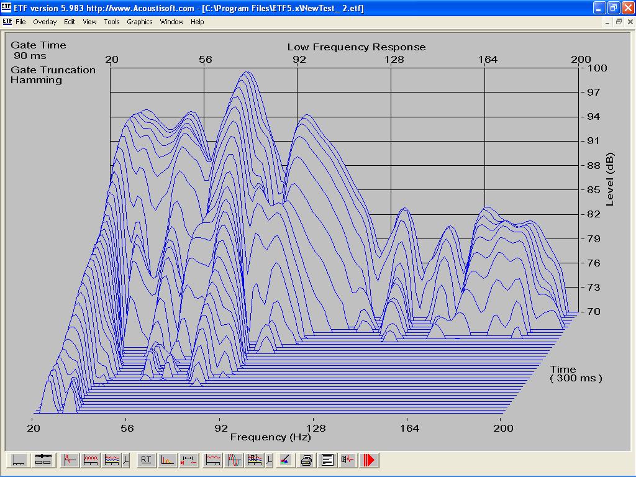Click the ETF document icon in menu bar
The image size is (636, 477).
7,22
